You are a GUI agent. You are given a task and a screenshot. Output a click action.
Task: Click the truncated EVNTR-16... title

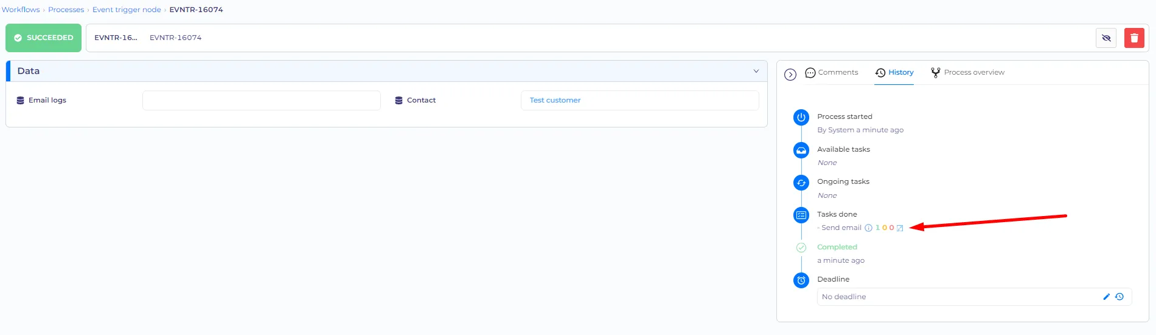pyautogui.click(x=116, y=38)
